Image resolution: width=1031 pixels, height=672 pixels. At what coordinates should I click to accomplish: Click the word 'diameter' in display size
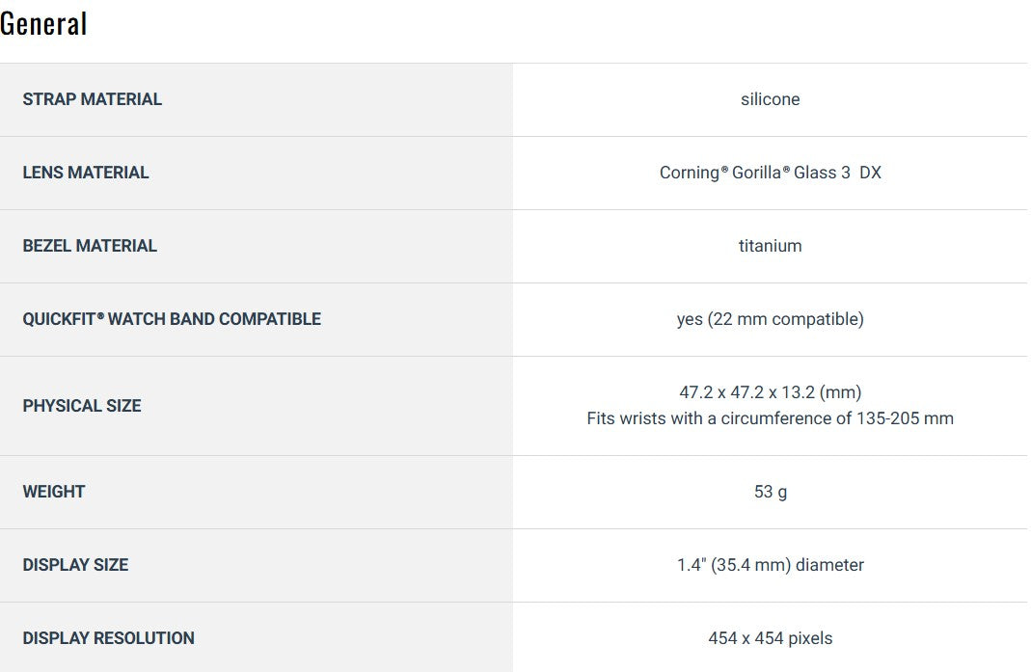830,565
